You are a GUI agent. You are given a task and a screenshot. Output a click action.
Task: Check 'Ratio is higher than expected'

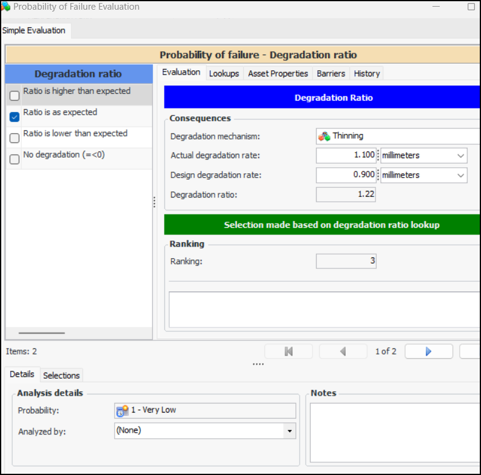[15, 96]
